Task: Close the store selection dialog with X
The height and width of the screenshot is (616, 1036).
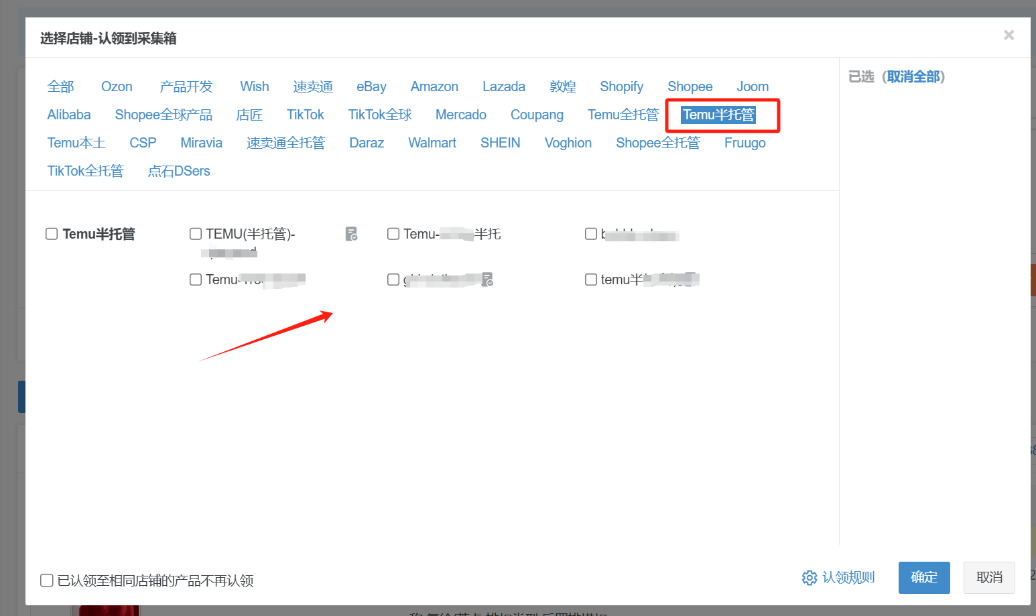Action: (x=1009, y=35)
